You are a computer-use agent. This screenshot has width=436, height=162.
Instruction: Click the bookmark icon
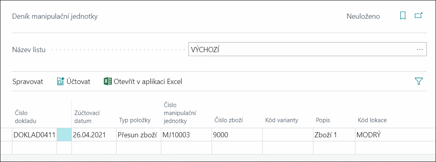(x=403, y=16)
